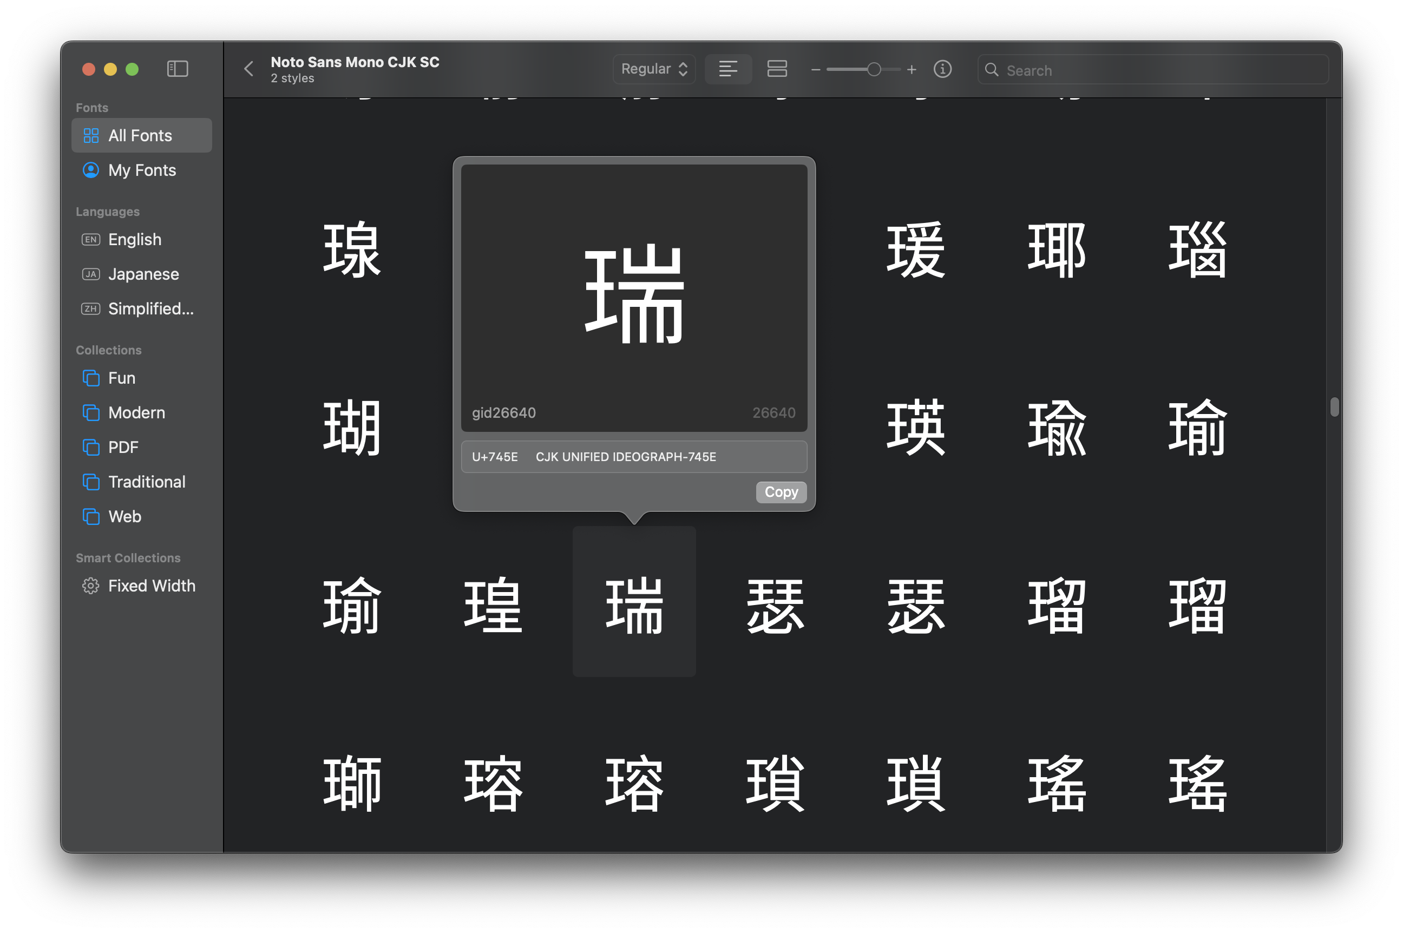The width and height of the screenshot is (1403, 933).
Task: Expand the Simplified Chinese language filter
Action: [x=150, y=308]
